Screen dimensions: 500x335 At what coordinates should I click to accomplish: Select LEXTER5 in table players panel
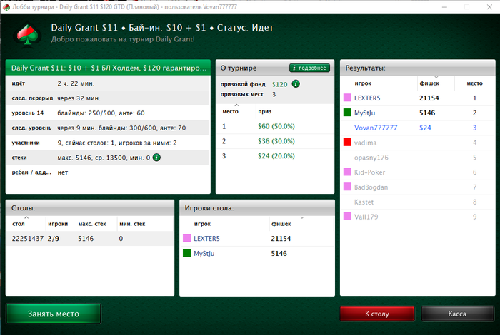pyautogui.click(x=257, y=238)
